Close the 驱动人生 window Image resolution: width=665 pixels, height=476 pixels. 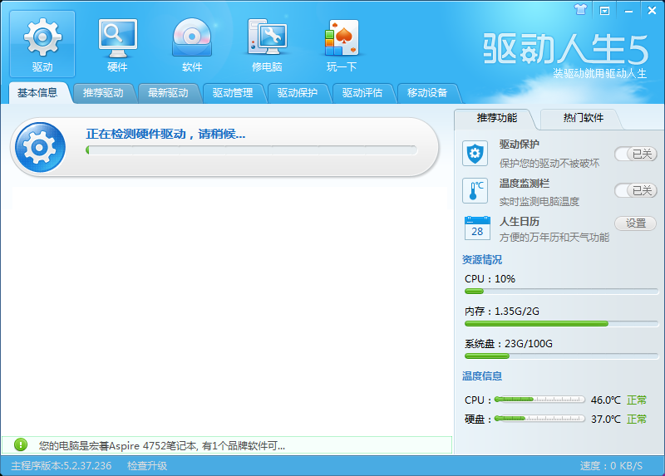(653, 11)
